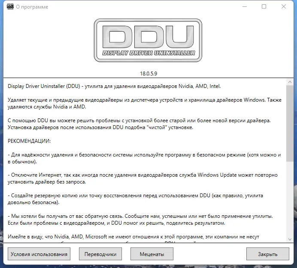Click the scrollbar down arrow
This screenshot has width=297, height=268.
coord(290,239)
